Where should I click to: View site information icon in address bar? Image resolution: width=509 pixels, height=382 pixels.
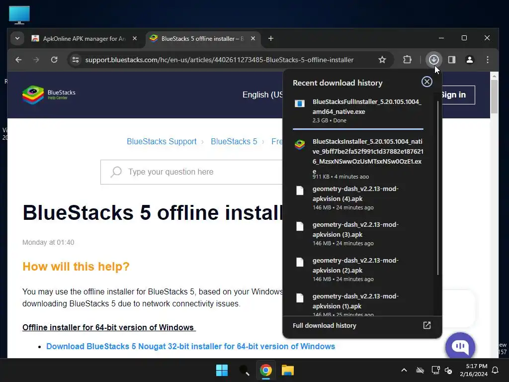pyautogui.click(x=76, y=60)
